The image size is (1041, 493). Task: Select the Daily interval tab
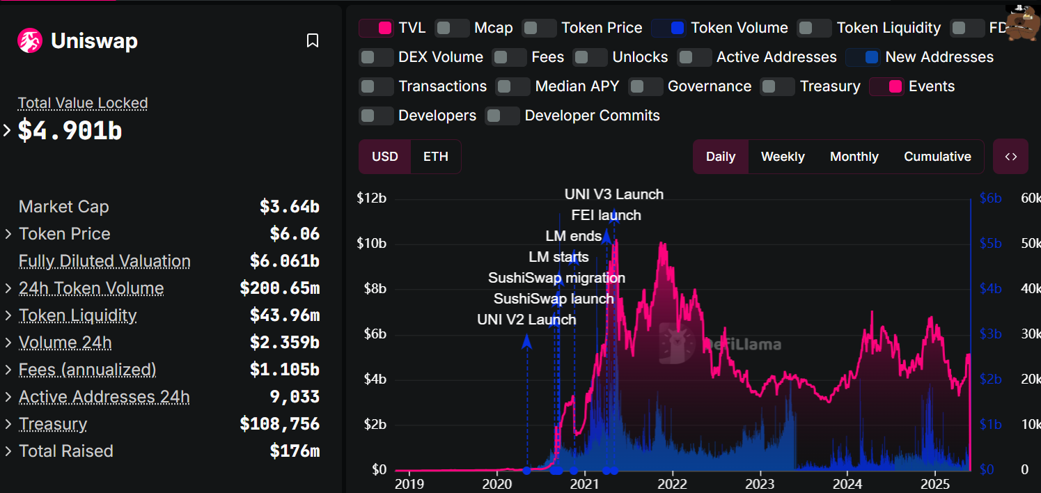[721, 157]
